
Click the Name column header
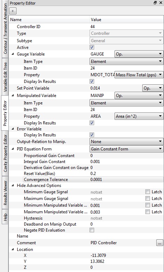[x=49, y=20]
